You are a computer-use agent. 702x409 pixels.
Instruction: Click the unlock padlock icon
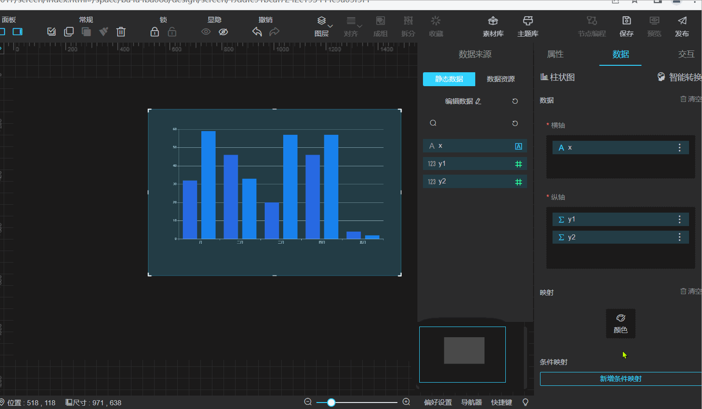click(x=172, y=32)
